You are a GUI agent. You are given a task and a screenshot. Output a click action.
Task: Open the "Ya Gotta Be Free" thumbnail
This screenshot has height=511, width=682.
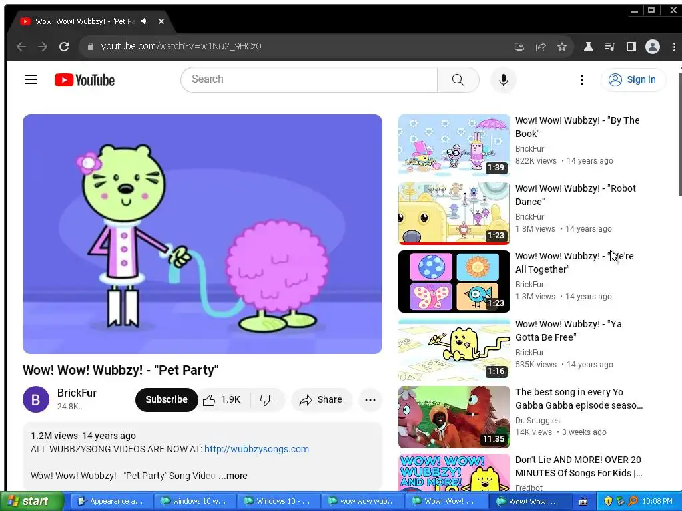(x=454, y=349)
